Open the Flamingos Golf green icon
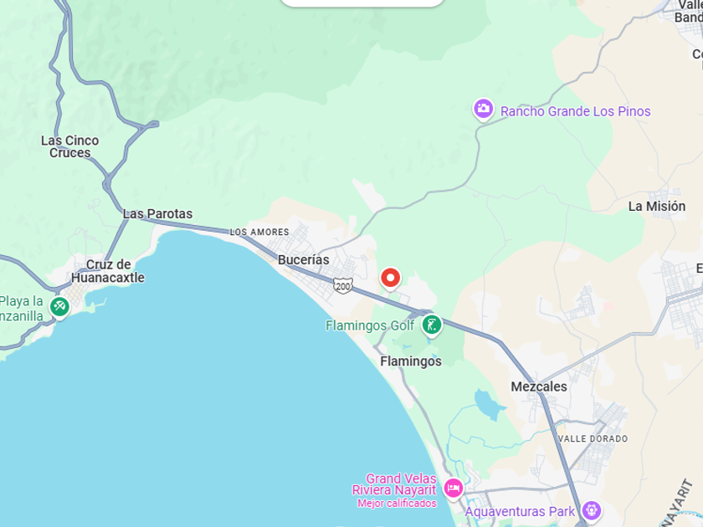 (x=432, y=325)
